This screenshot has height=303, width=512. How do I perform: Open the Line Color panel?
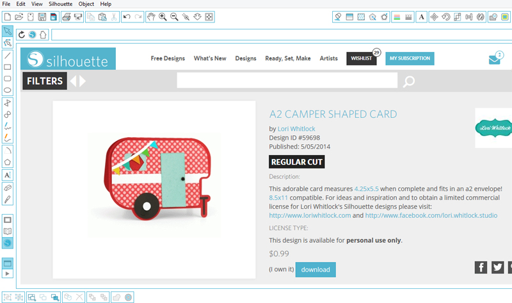point(397,17)
